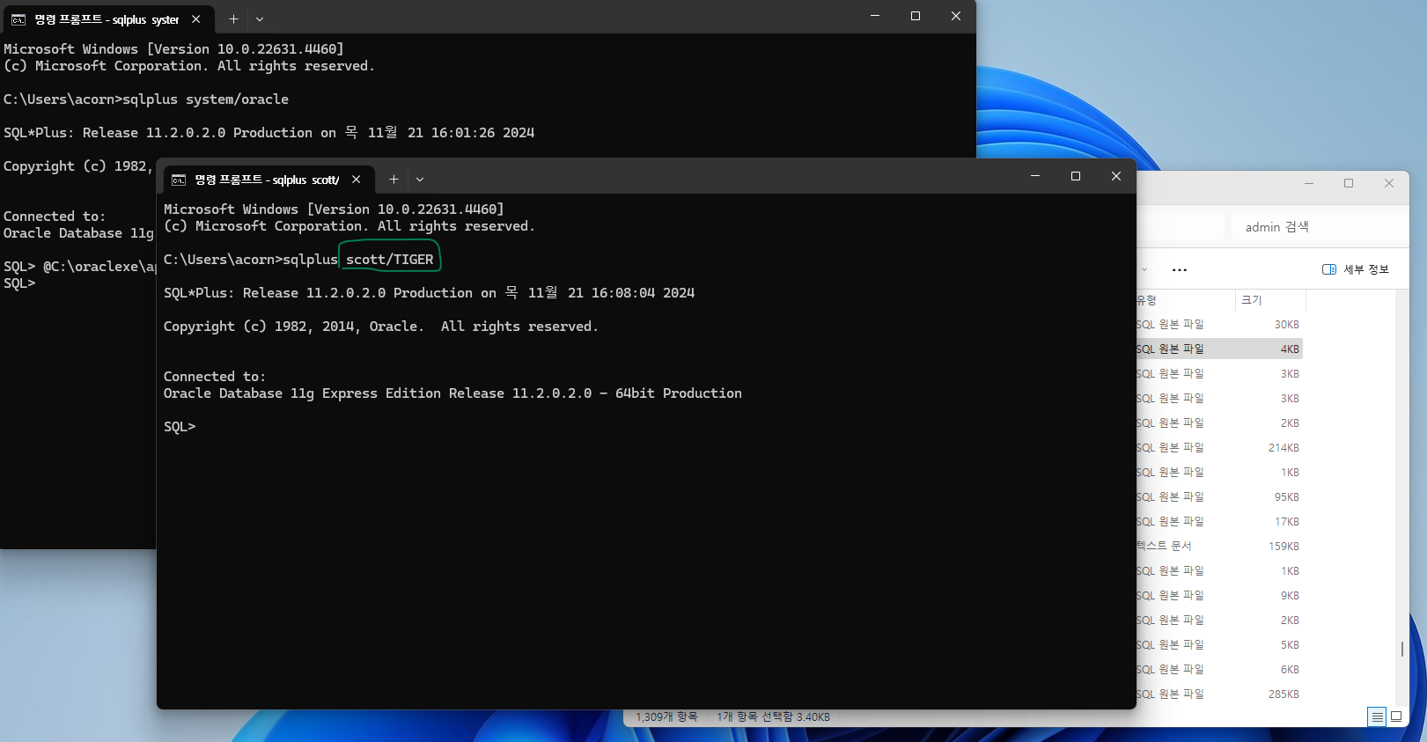
Task: Maximize the front sqlplus scott terminal
Action: pos(1076,176)
